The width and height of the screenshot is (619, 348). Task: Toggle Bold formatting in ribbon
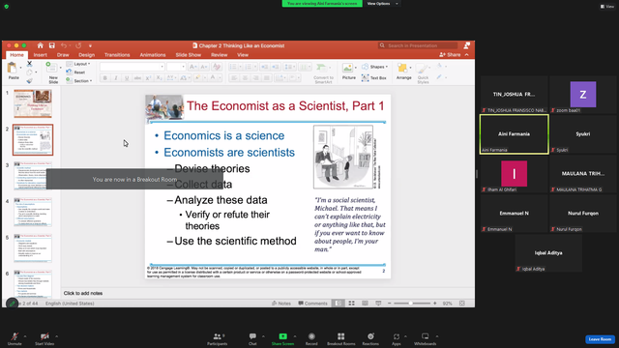[105, 78]
